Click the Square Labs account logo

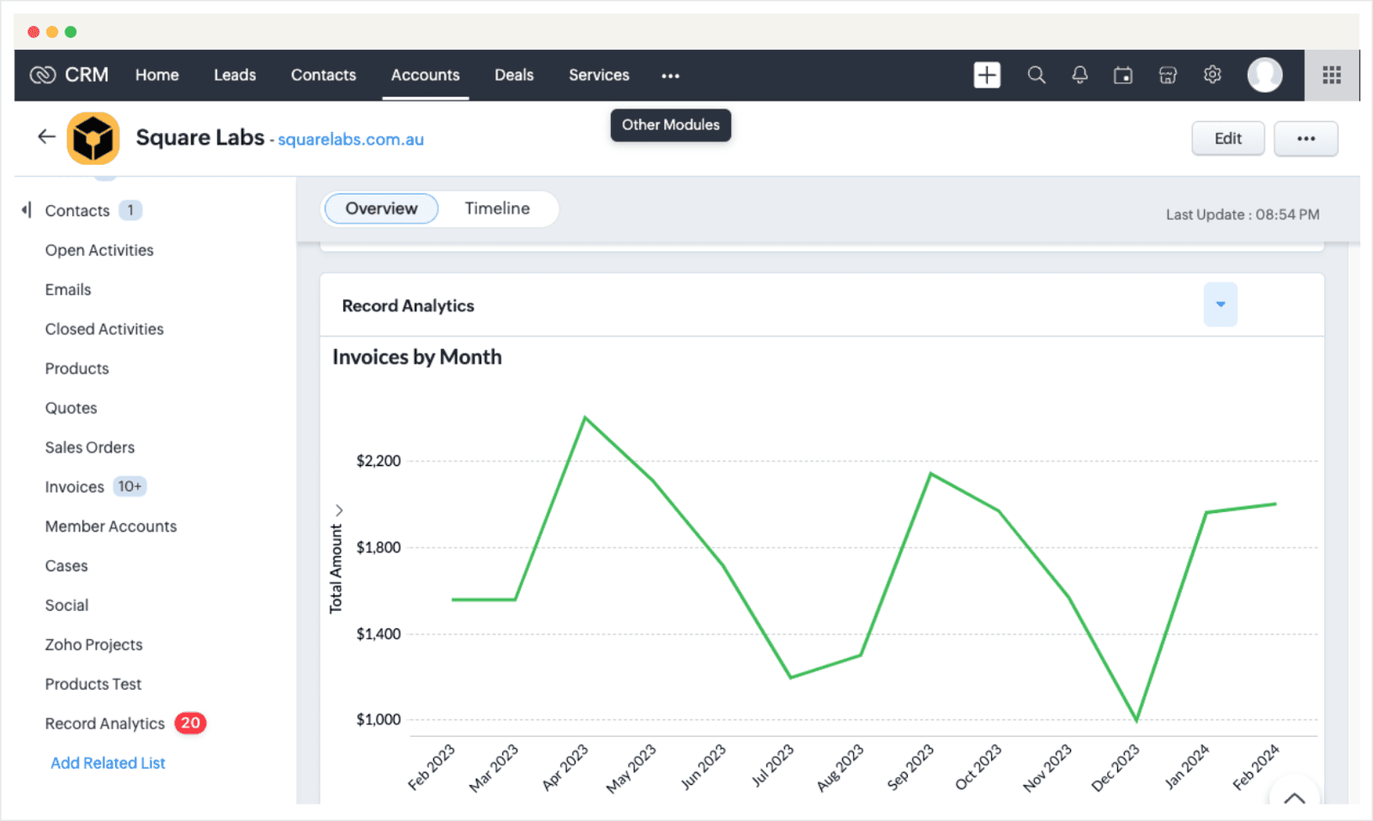point(94,138)
